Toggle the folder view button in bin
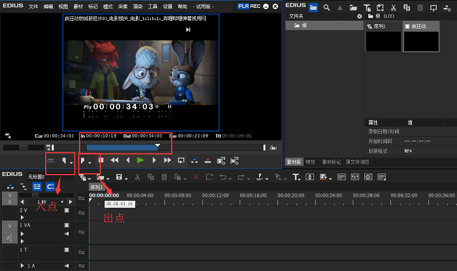 (x=313, y=7)
